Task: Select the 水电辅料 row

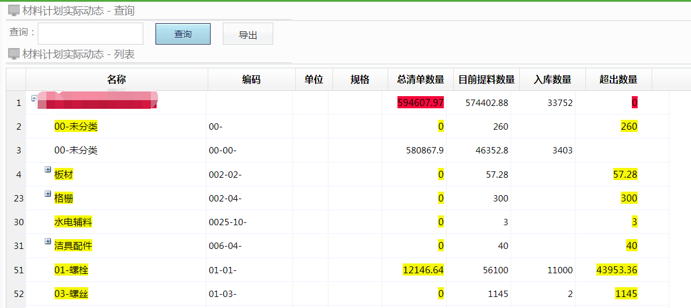Action: pos(73,222)
